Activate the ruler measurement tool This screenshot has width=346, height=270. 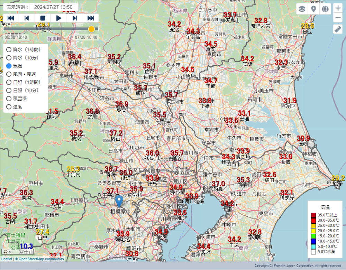tap(338, 29)
